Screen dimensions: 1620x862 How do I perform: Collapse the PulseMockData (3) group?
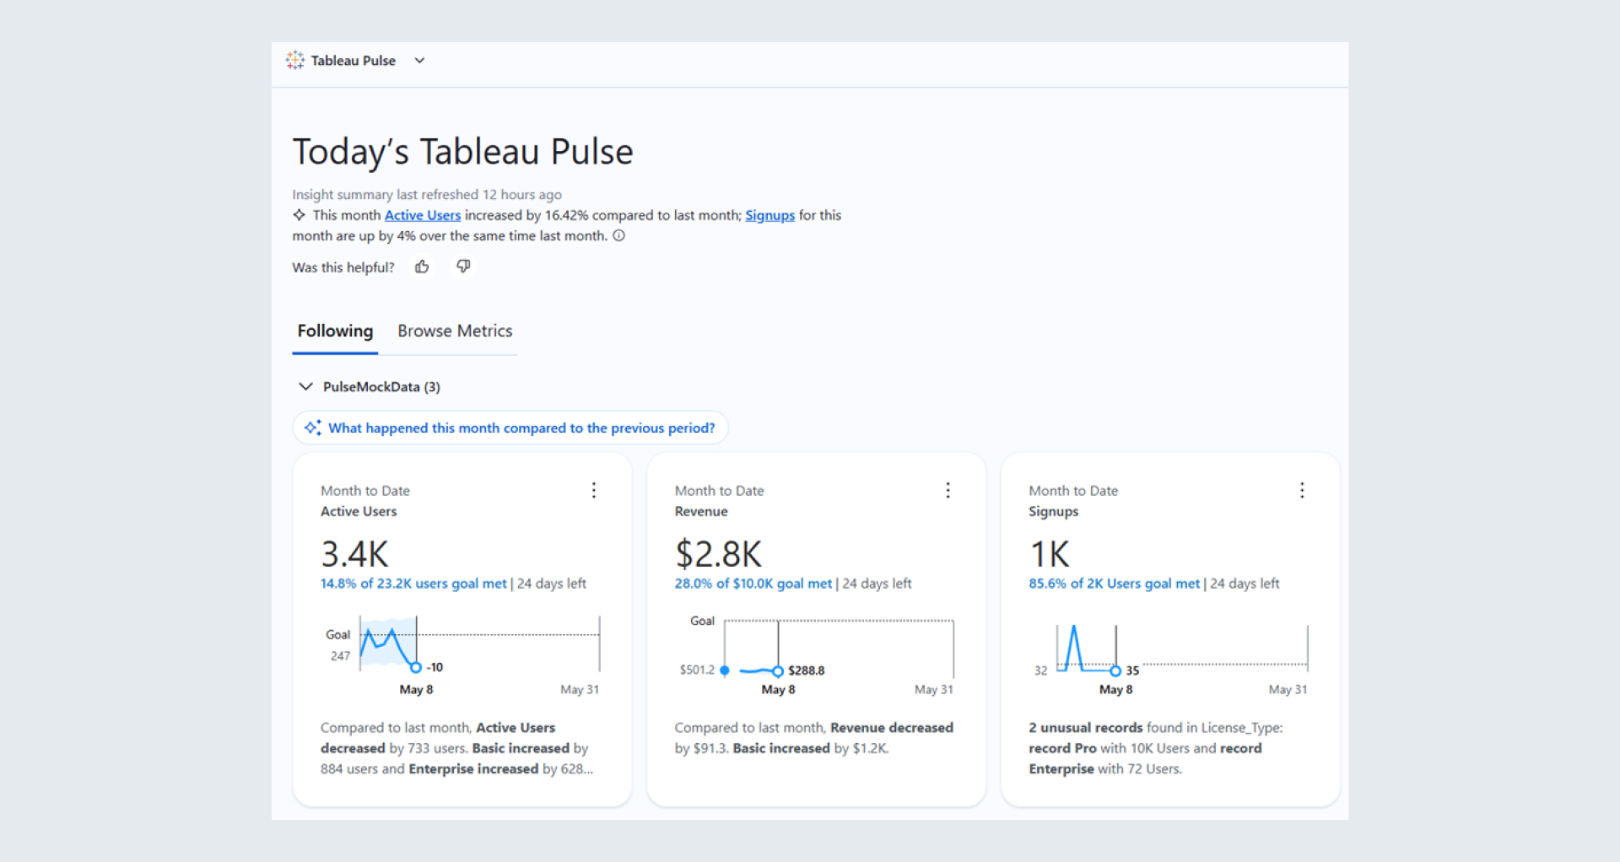coord(305,386)
